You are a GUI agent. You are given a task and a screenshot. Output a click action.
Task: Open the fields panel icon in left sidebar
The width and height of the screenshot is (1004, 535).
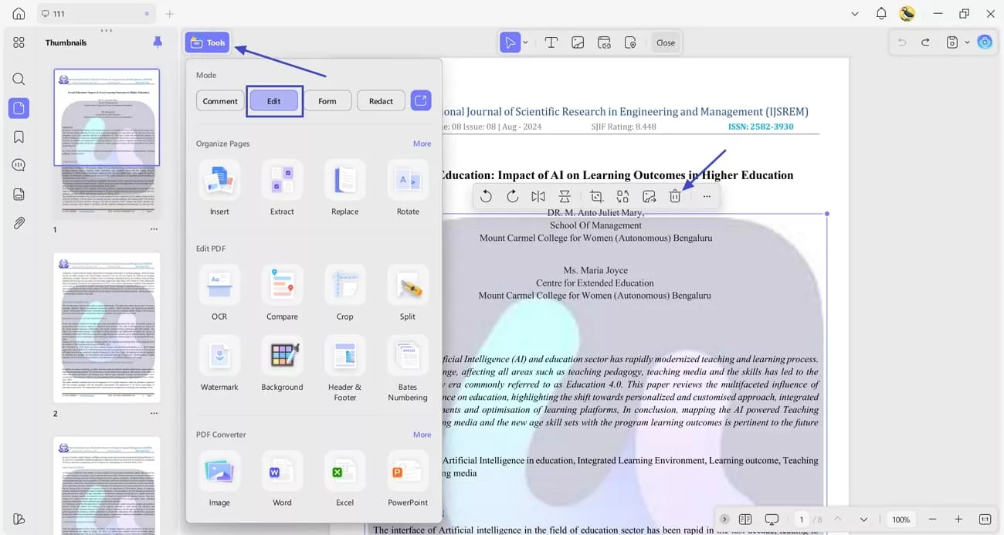19,195
